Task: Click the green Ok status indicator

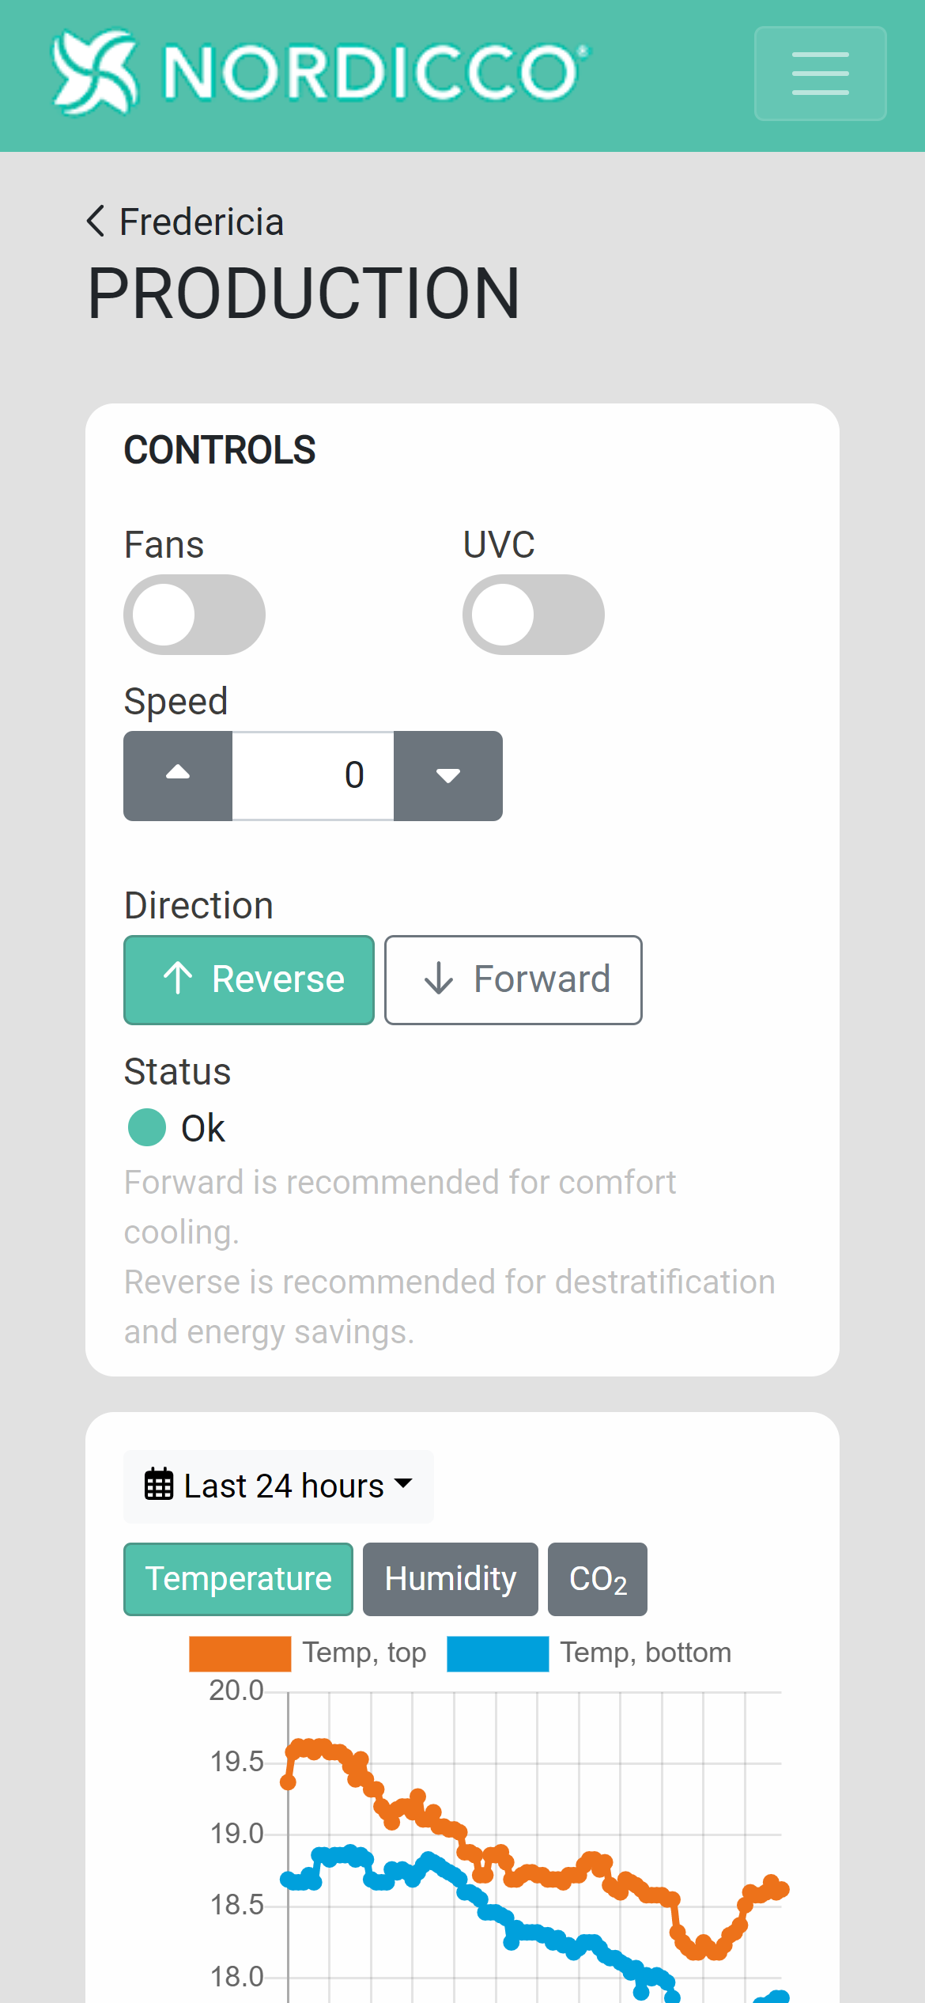Action: point(147,1127)
